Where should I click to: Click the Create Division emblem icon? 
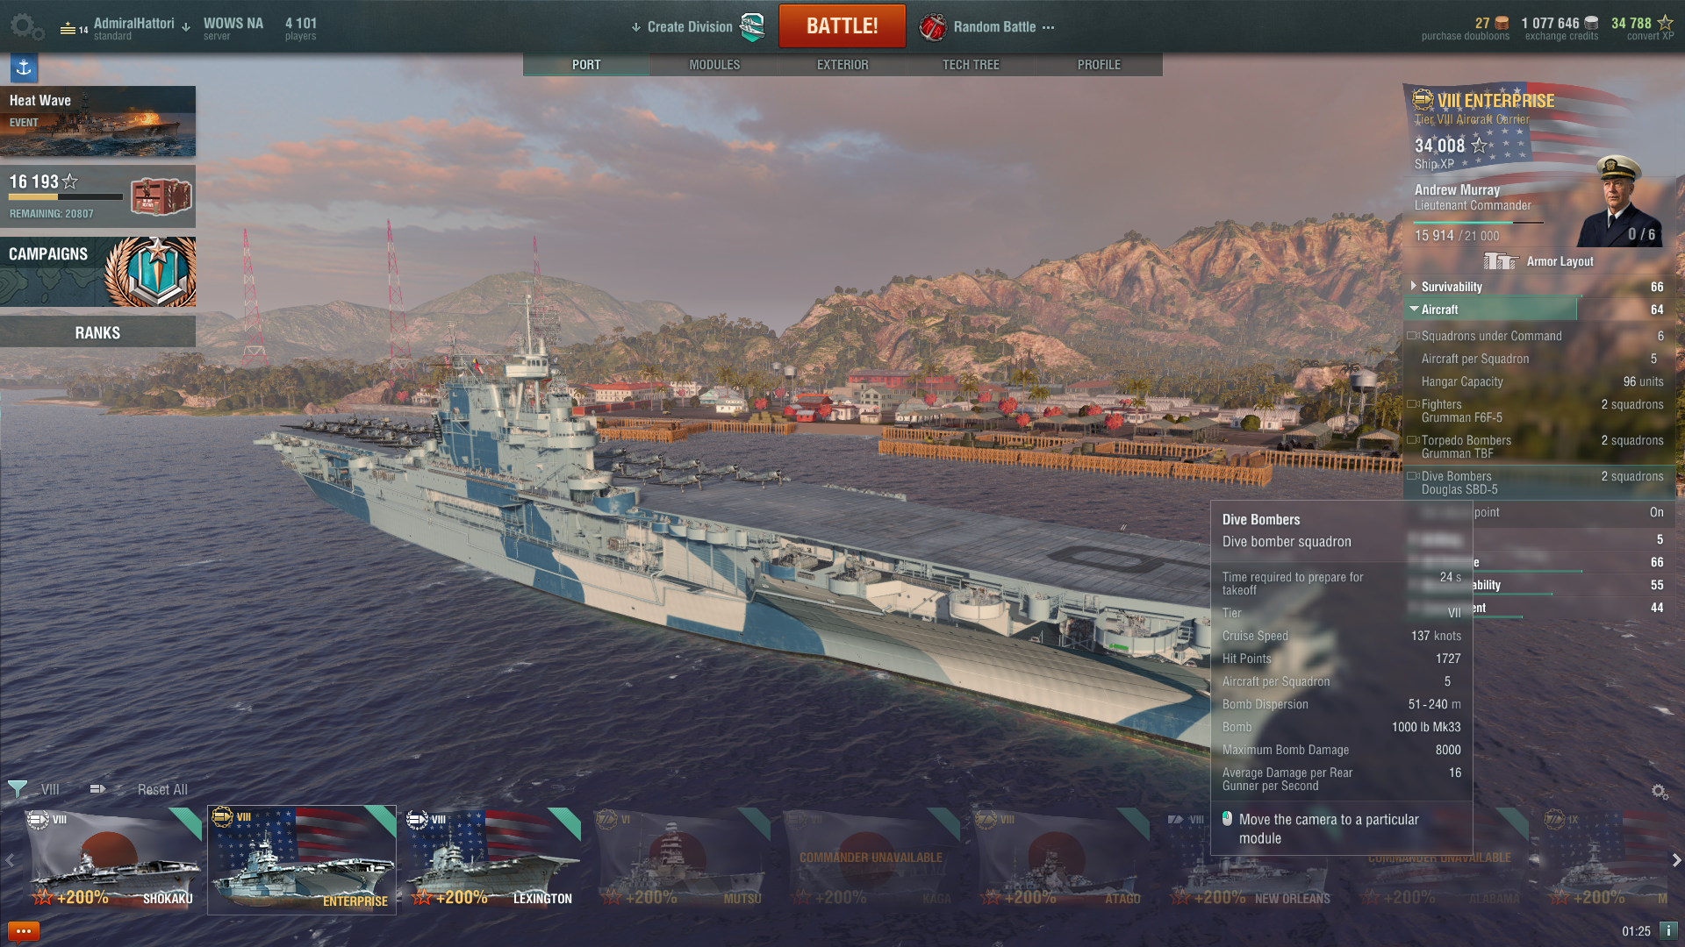pyautogui.click(x=752, y=27)
